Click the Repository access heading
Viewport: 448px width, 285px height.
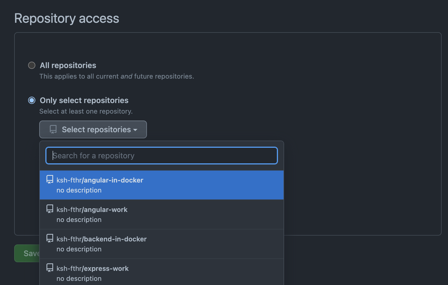point(67,18)
